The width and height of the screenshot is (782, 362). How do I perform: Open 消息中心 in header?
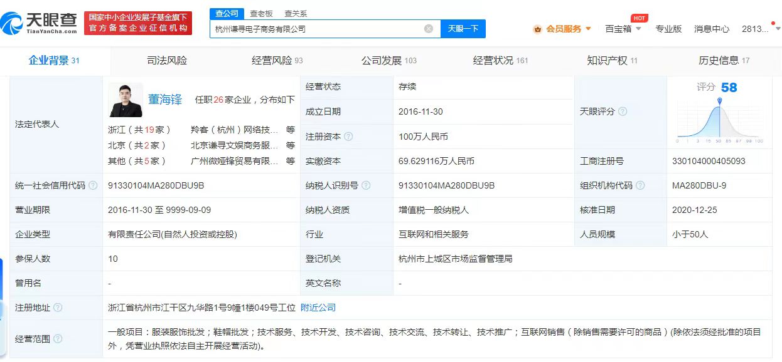coord(712,29)
